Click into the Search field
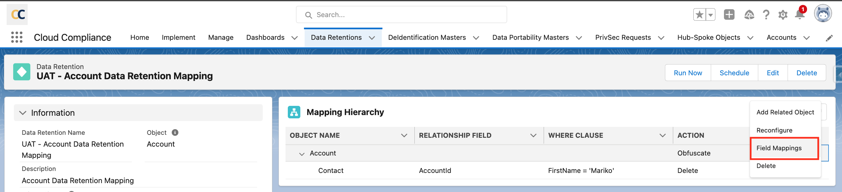Image resolution: width=842 pixels, height=192 pixels. 401,15
